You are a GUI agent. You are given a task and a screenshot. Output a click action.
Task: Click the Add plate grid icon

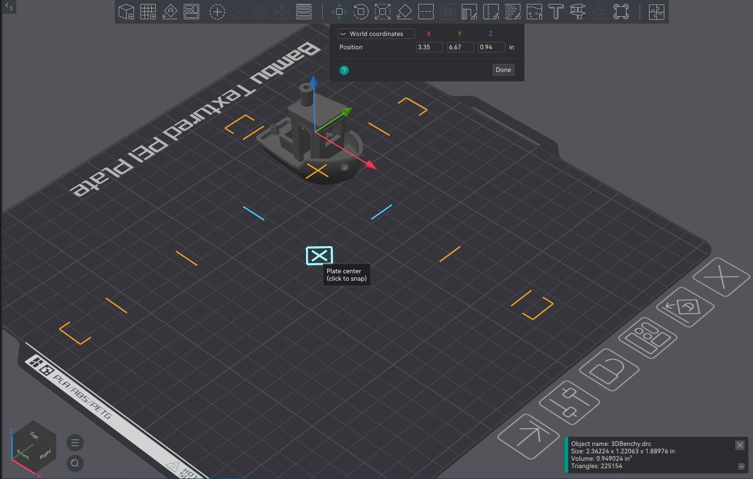148,11
